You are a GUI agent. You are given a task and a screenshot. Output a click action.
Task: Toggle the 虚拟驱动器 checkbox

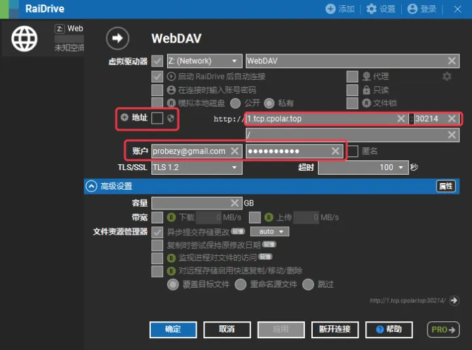pyautogui.click(x=157, y=61)
